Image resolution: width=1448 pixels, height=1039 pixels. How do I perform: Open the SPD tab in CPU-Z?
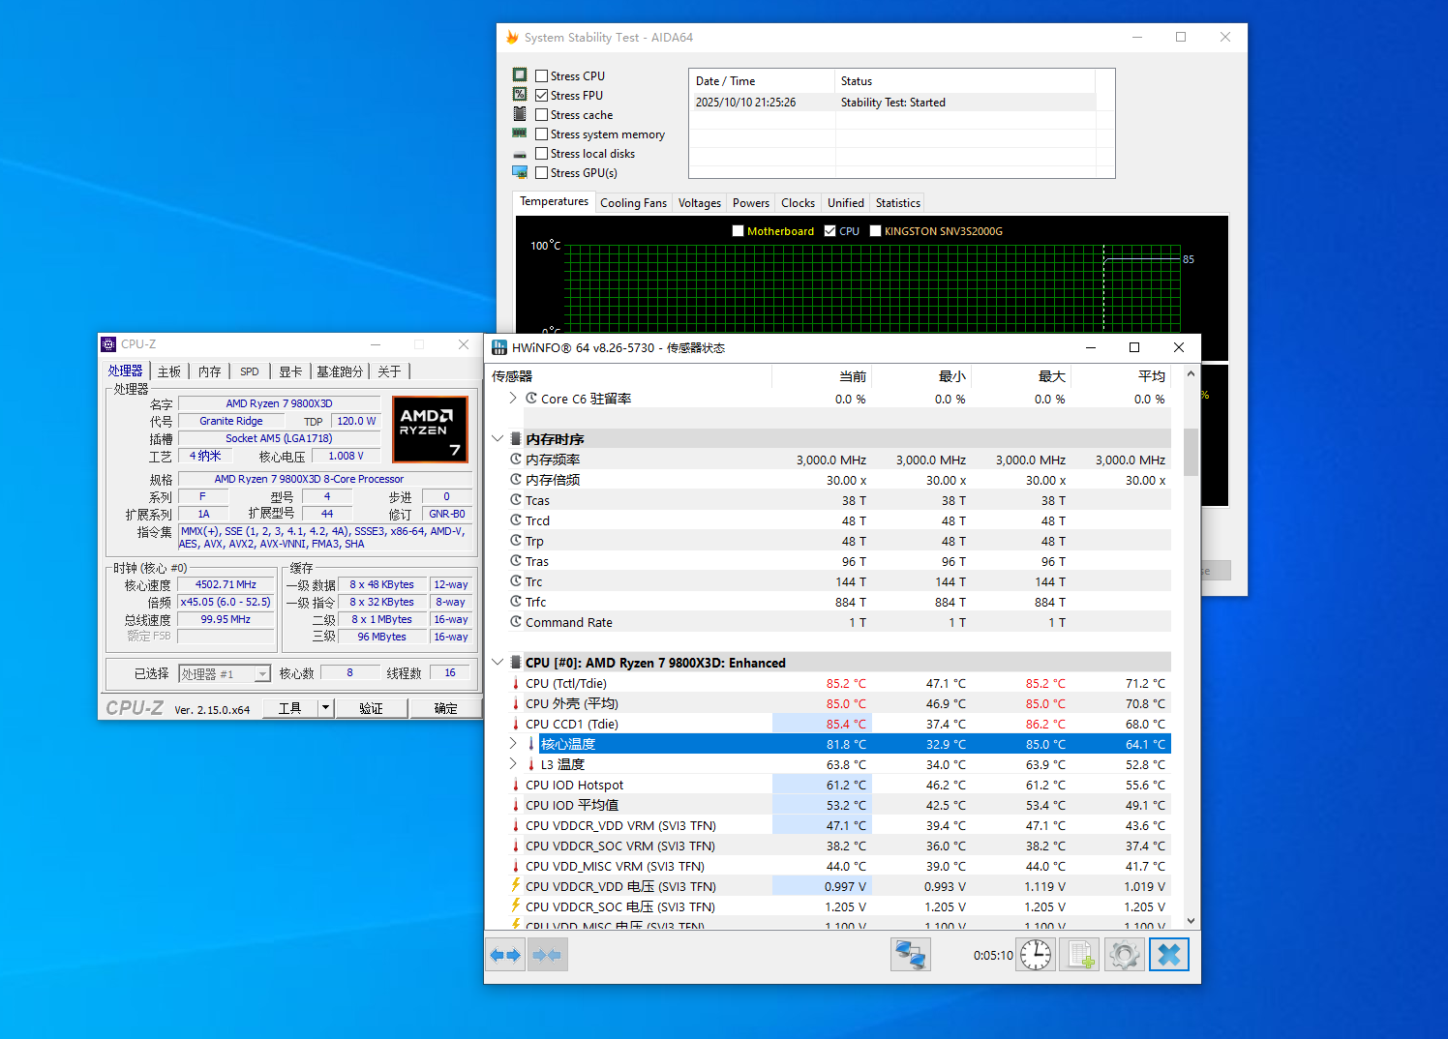coord(250,371)
